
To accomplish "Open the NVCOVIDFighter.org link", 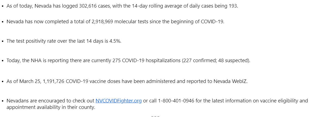I will [x=119, y=101].
